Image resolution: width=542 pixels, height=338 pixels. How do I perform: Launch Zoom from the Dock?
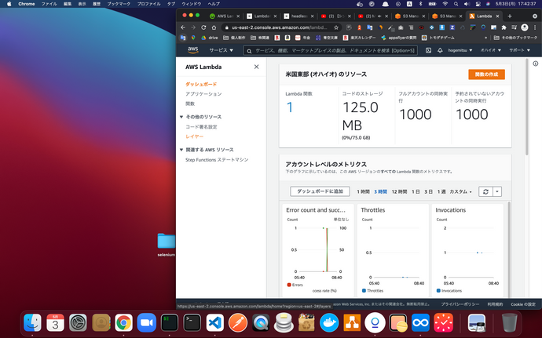(x=147, y=323)
